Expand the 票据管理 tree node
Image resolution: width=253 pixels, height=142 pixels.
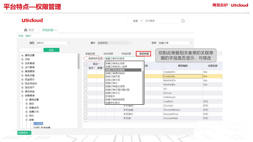click(22, 72)
